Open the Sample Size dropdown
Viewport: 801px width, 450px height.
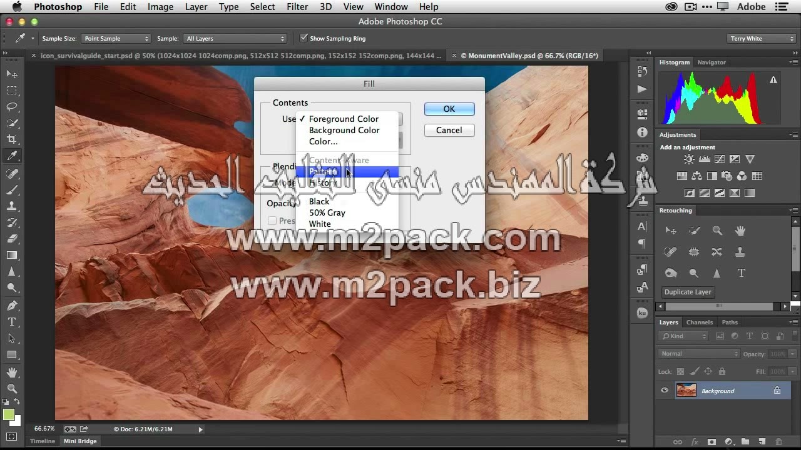tap(117, 39)
